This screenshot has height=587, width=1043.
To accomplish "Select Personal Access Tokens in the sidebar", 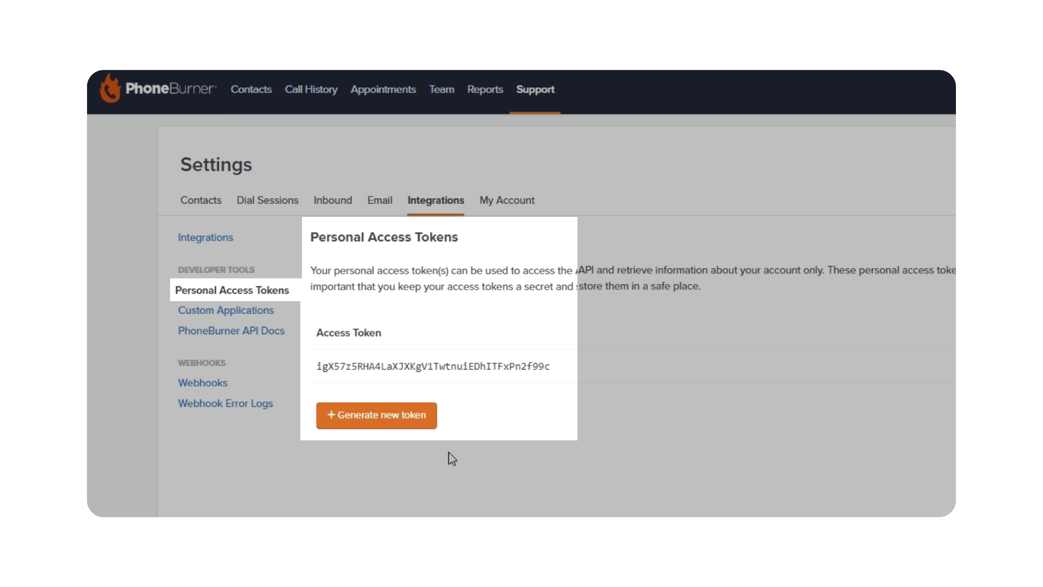I will click(x=232, y=290).
